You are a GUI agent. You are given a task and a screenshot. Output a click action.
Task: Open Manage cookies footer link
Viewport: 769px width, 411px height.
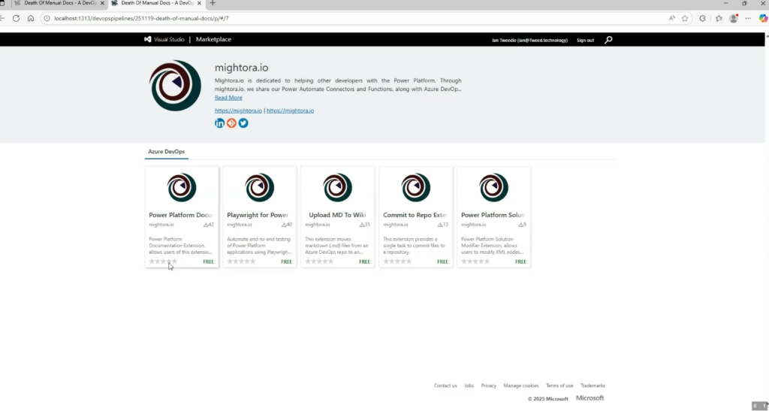pos(521,385)
